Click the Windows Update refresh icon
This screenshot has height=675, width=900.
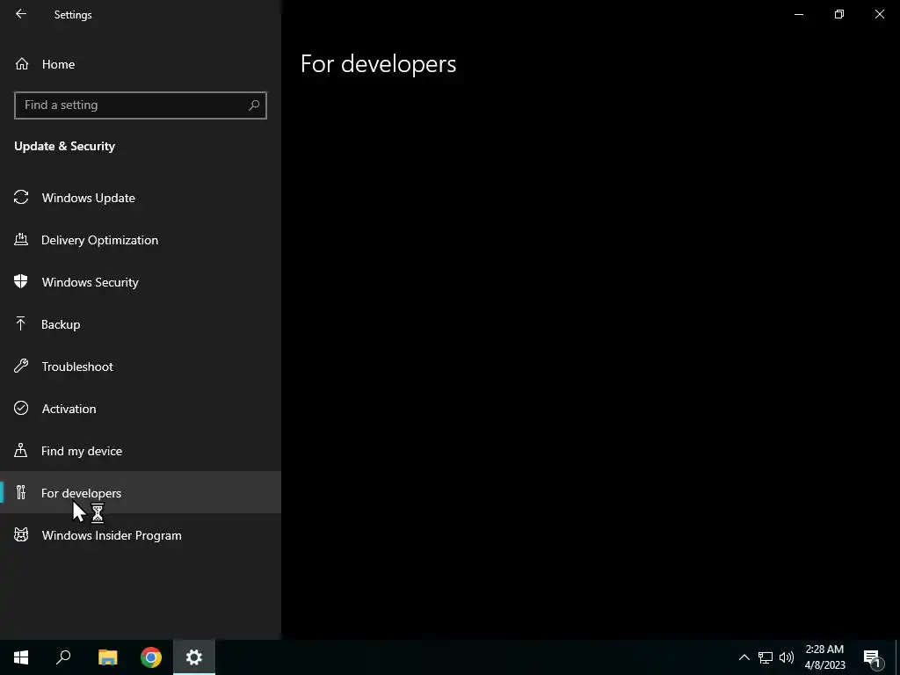(21, 198)
